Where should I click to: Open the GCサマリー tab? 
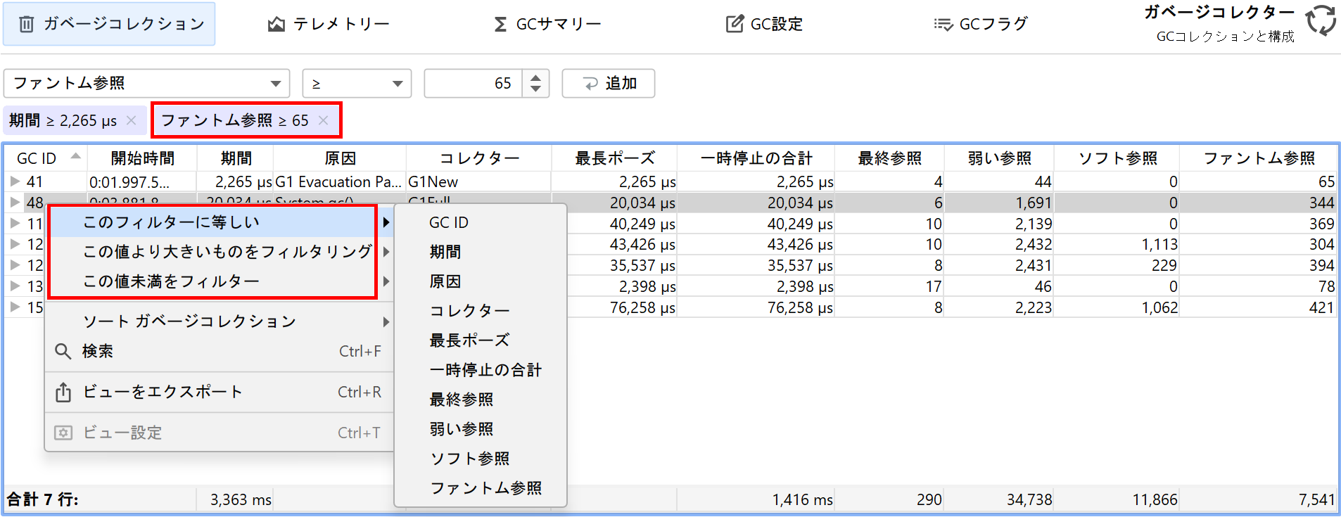coord(547,25)
